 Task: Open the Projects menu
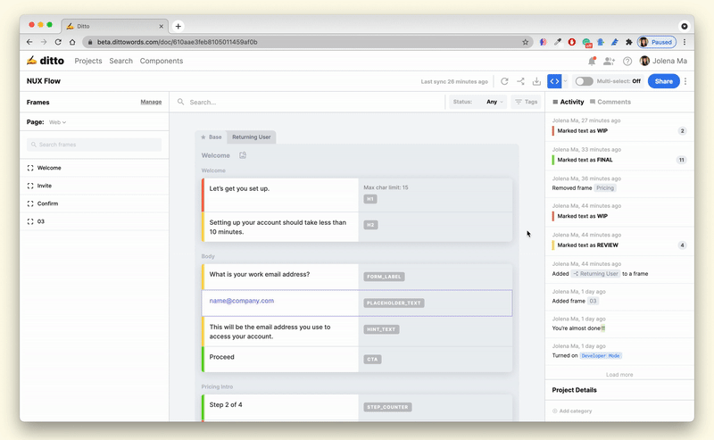[x=88, y=61]
